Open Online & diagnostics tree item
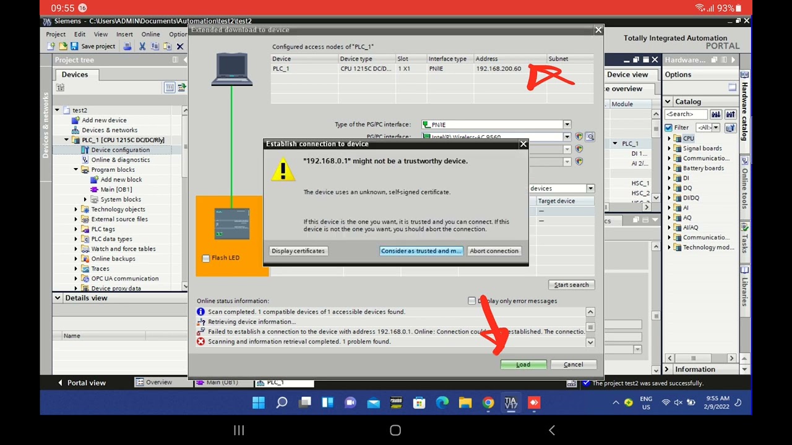The width and height of the screenshot is (792, 445). point(120,159)
